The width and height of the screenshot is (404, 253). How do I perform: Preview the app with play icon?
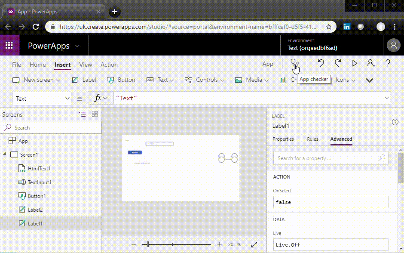355,63
